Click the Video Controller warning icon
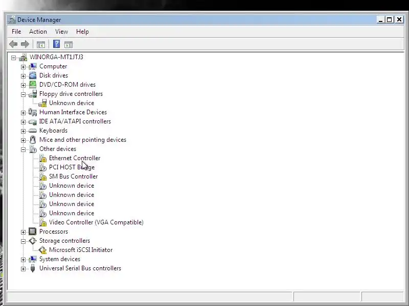This screenshot has height=306, width=409. point(42,222)
